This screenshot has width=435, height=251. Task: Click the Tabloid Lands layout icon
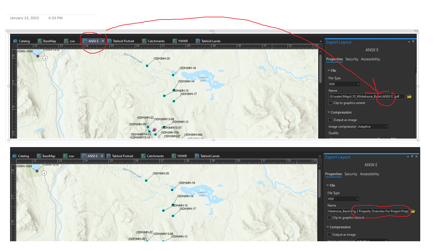pyautogui.click(x=198, y=41)
